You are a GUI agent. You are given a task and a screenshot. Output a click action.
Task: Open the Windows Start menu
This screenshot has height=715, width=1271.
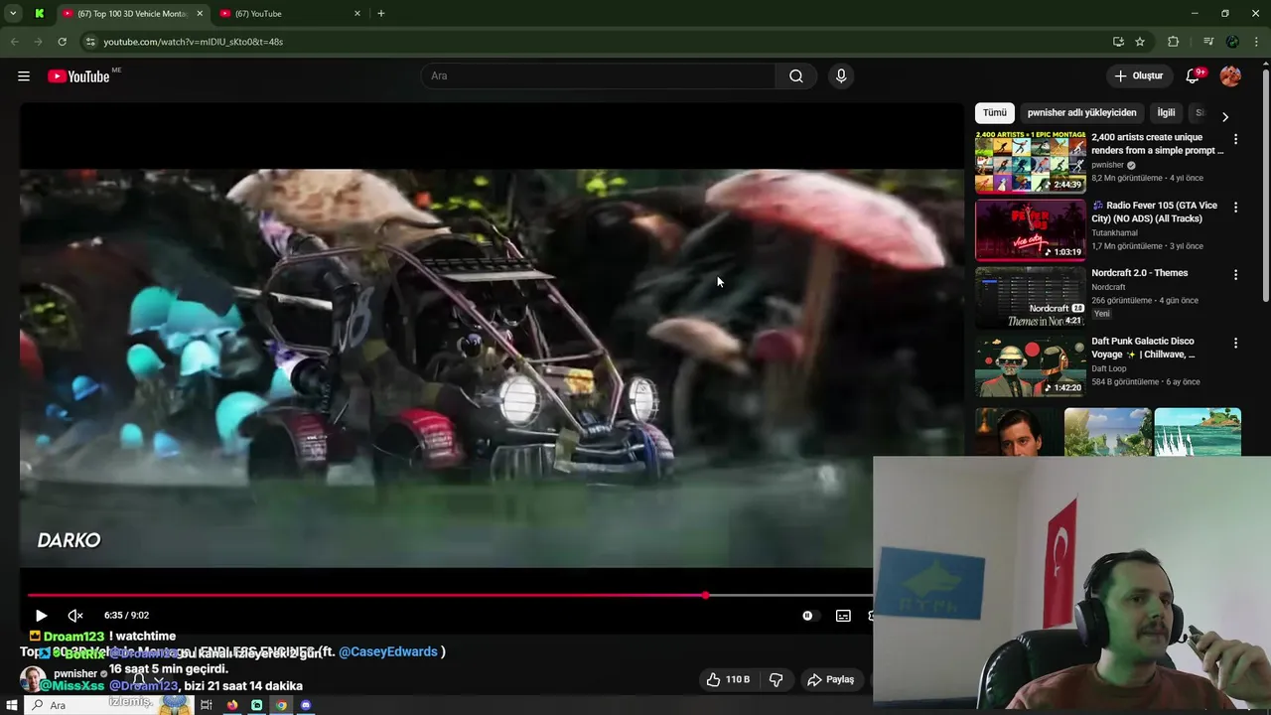click(x=12, y=705)
